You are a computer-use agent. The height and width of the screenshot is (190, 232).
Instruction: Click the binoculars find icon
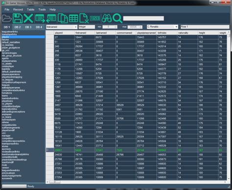(x=107, y=18)
